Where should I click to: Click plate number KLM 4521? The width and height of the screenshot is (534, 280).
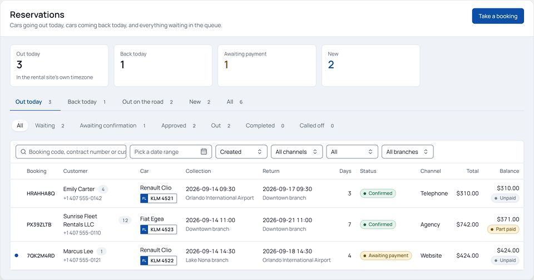(162, 198)
